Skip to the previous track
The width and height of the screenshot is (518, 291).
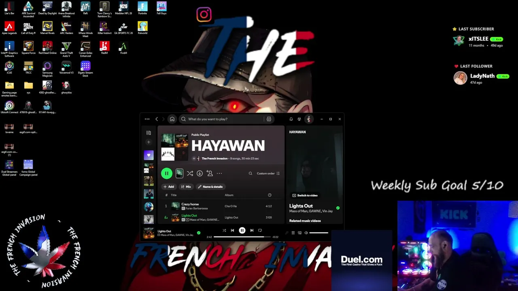click(x=232, y=230)
